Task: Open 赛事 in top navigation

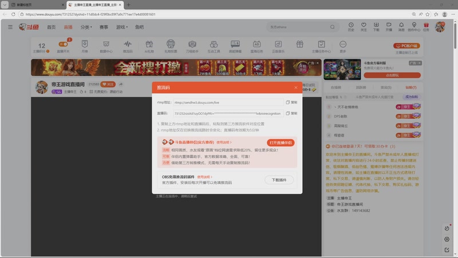Action: [104, 27]
